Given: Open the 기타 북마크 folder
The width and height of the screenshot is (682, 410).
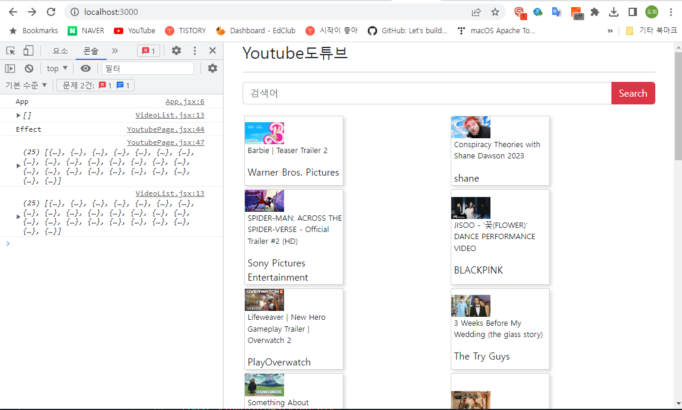Looking at the screenshot, I should (x=651, y=31).
